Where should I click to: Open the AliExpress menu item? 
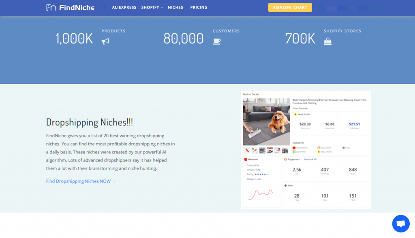click(124, 7)
